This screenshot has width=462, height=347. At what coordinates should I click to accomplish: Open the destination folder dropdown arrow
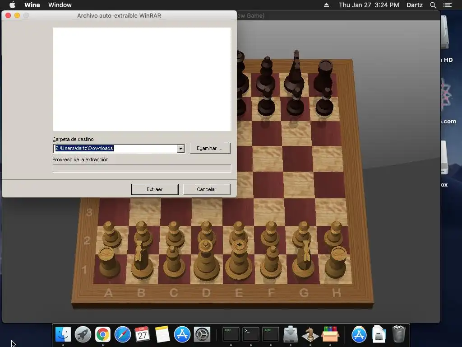tap(180, 148)
